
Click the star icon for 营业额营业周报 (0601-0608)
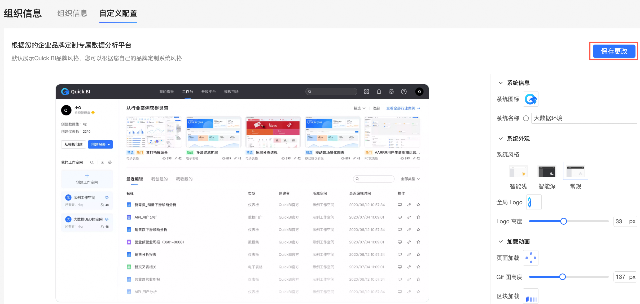coord(418,242)
